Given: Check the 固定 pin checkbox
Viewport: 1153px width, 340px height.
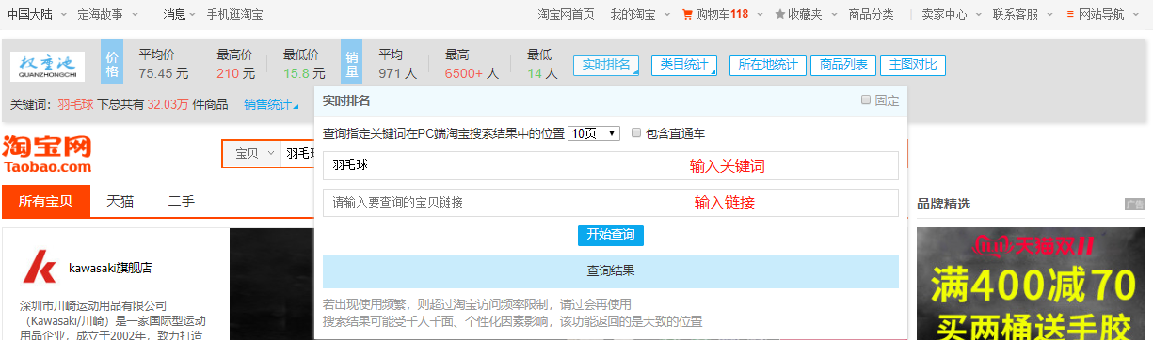Looking at the screenshot, I should click(866, 100).
